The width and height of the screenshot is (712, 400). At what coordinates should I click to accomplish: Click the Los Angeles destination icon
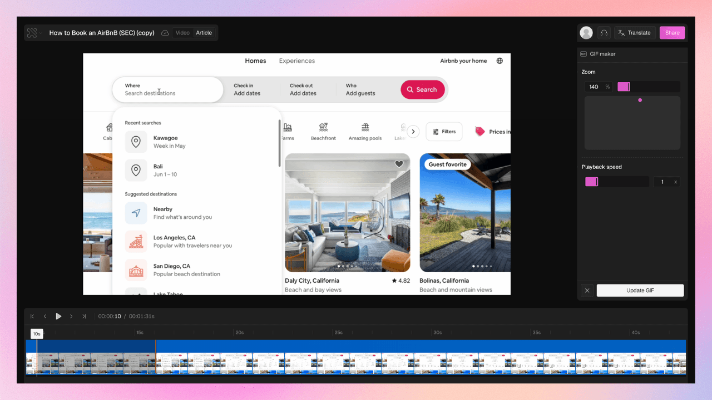(136, 241)
